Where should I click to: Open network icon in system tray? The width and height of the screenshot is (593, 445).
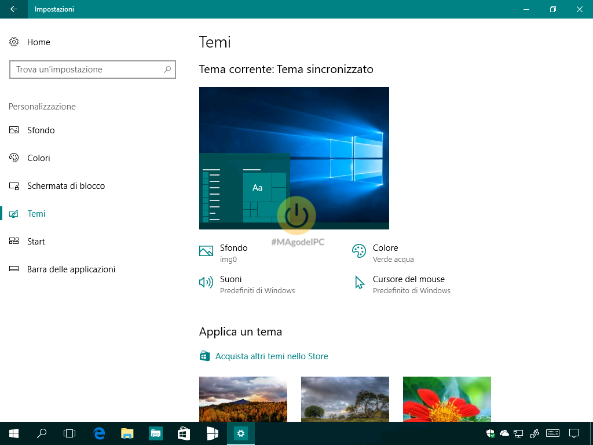pos(518,433)
